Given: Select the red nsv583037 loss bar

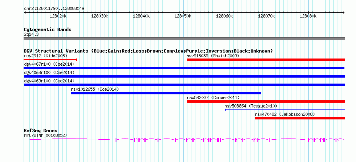Looking at the screenshot, I should 266,101.
